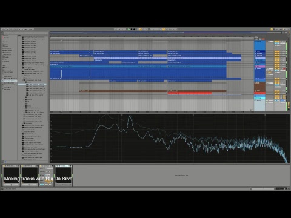
Task: Toggle the red arm button on blue group track
Action: click(x=284, y=69)
